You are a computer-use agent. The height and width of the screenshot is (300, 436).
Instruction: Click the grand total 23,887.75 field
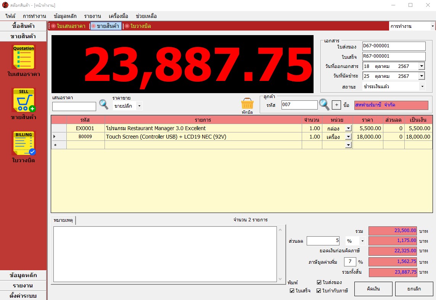(393, 272)
